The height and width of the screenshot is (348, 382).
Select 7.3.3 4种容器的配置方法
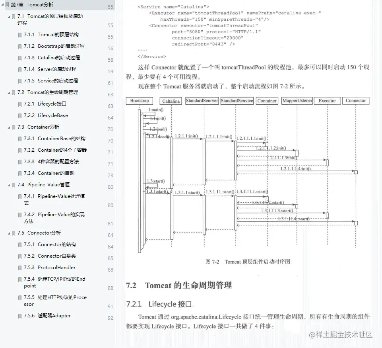51,162
